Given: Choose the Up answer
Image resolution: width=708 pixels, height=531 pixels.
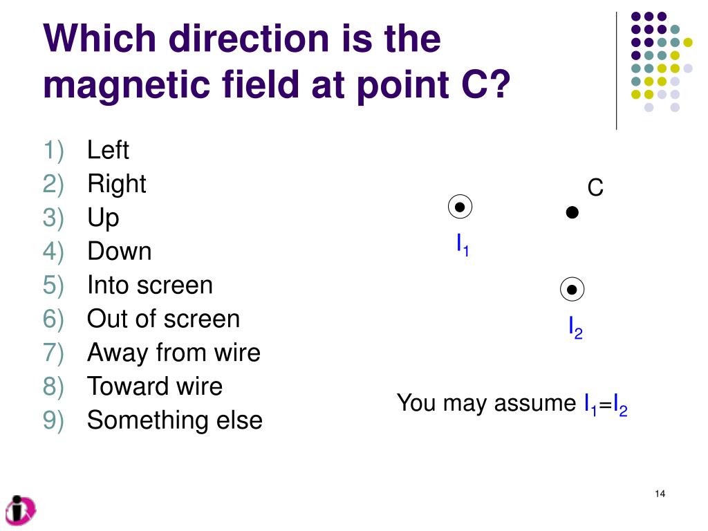Looking at the screenshot, I should point(103,218).
